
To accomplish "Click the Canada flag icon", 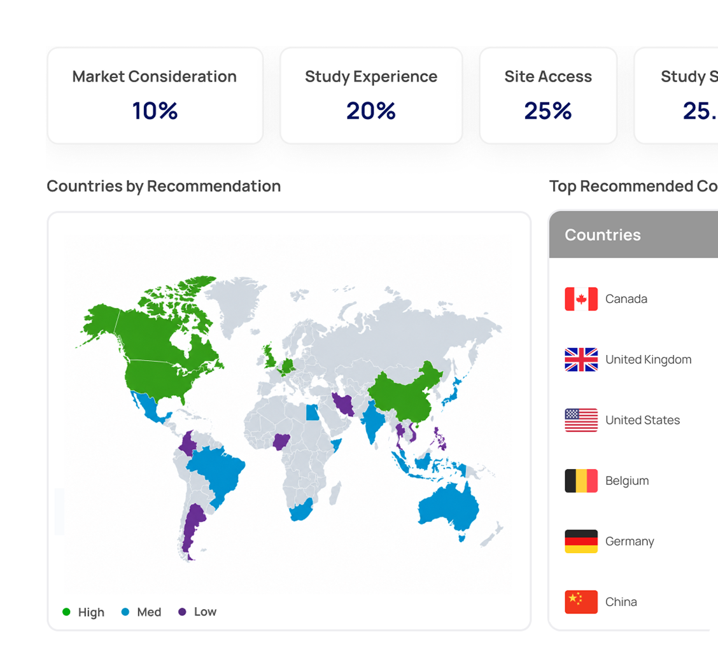I will pos(581,299).
